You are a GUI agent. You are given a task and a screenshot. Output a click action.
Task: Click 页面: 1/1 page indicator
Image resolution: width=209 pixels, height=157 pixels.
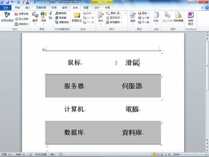click(7, 154)
